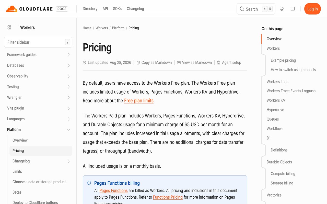Open Choose a data or storage product
The width and height of the screenshot is (327, 204).
tap(41, 182)
